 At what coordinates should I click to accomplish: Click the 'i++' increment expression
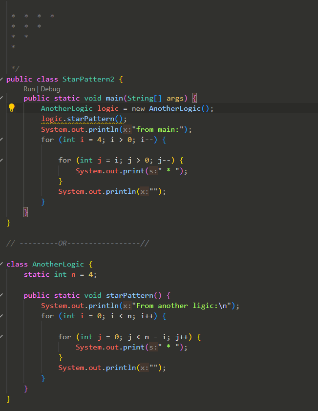pyautogui.click(x=147, y=316)
